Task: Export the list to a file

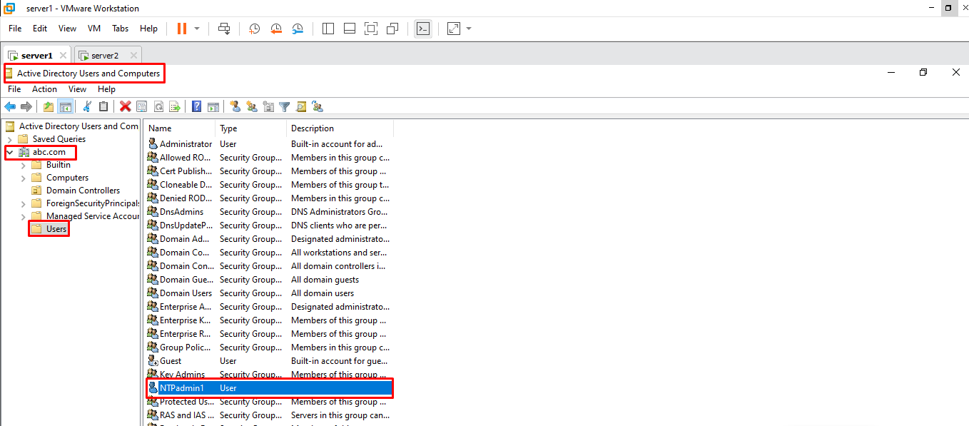Action: [x=174, y=106]
